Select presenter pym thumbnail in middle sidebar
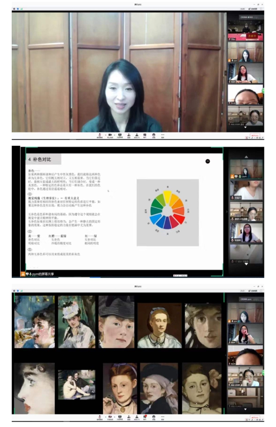This screenshot has height=427, width=276. [246, 169]
